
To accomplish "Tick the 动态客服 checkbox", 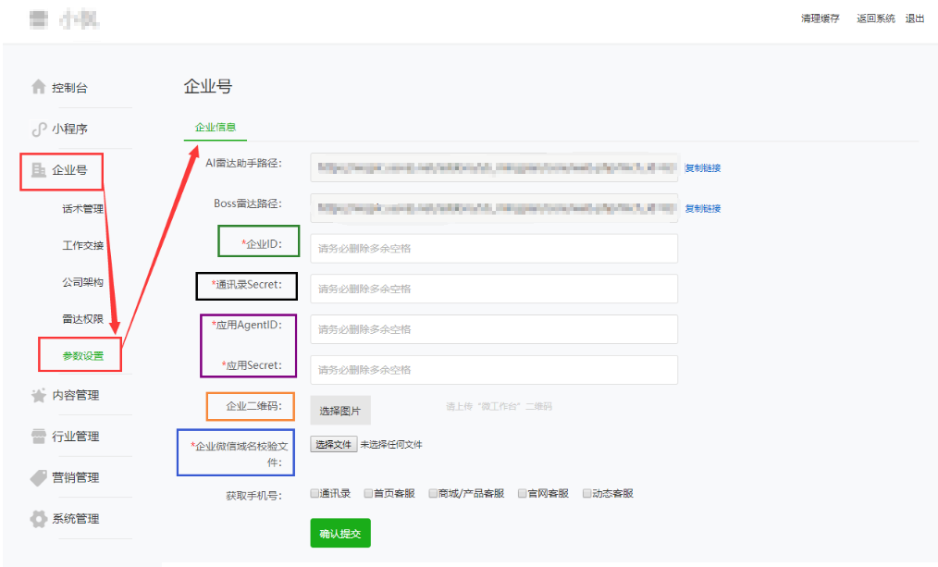I will pyautogui.click(x=586, y=493).
